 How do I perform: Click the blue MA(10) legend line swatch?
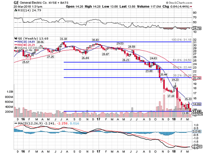click(x=16, y=42)
